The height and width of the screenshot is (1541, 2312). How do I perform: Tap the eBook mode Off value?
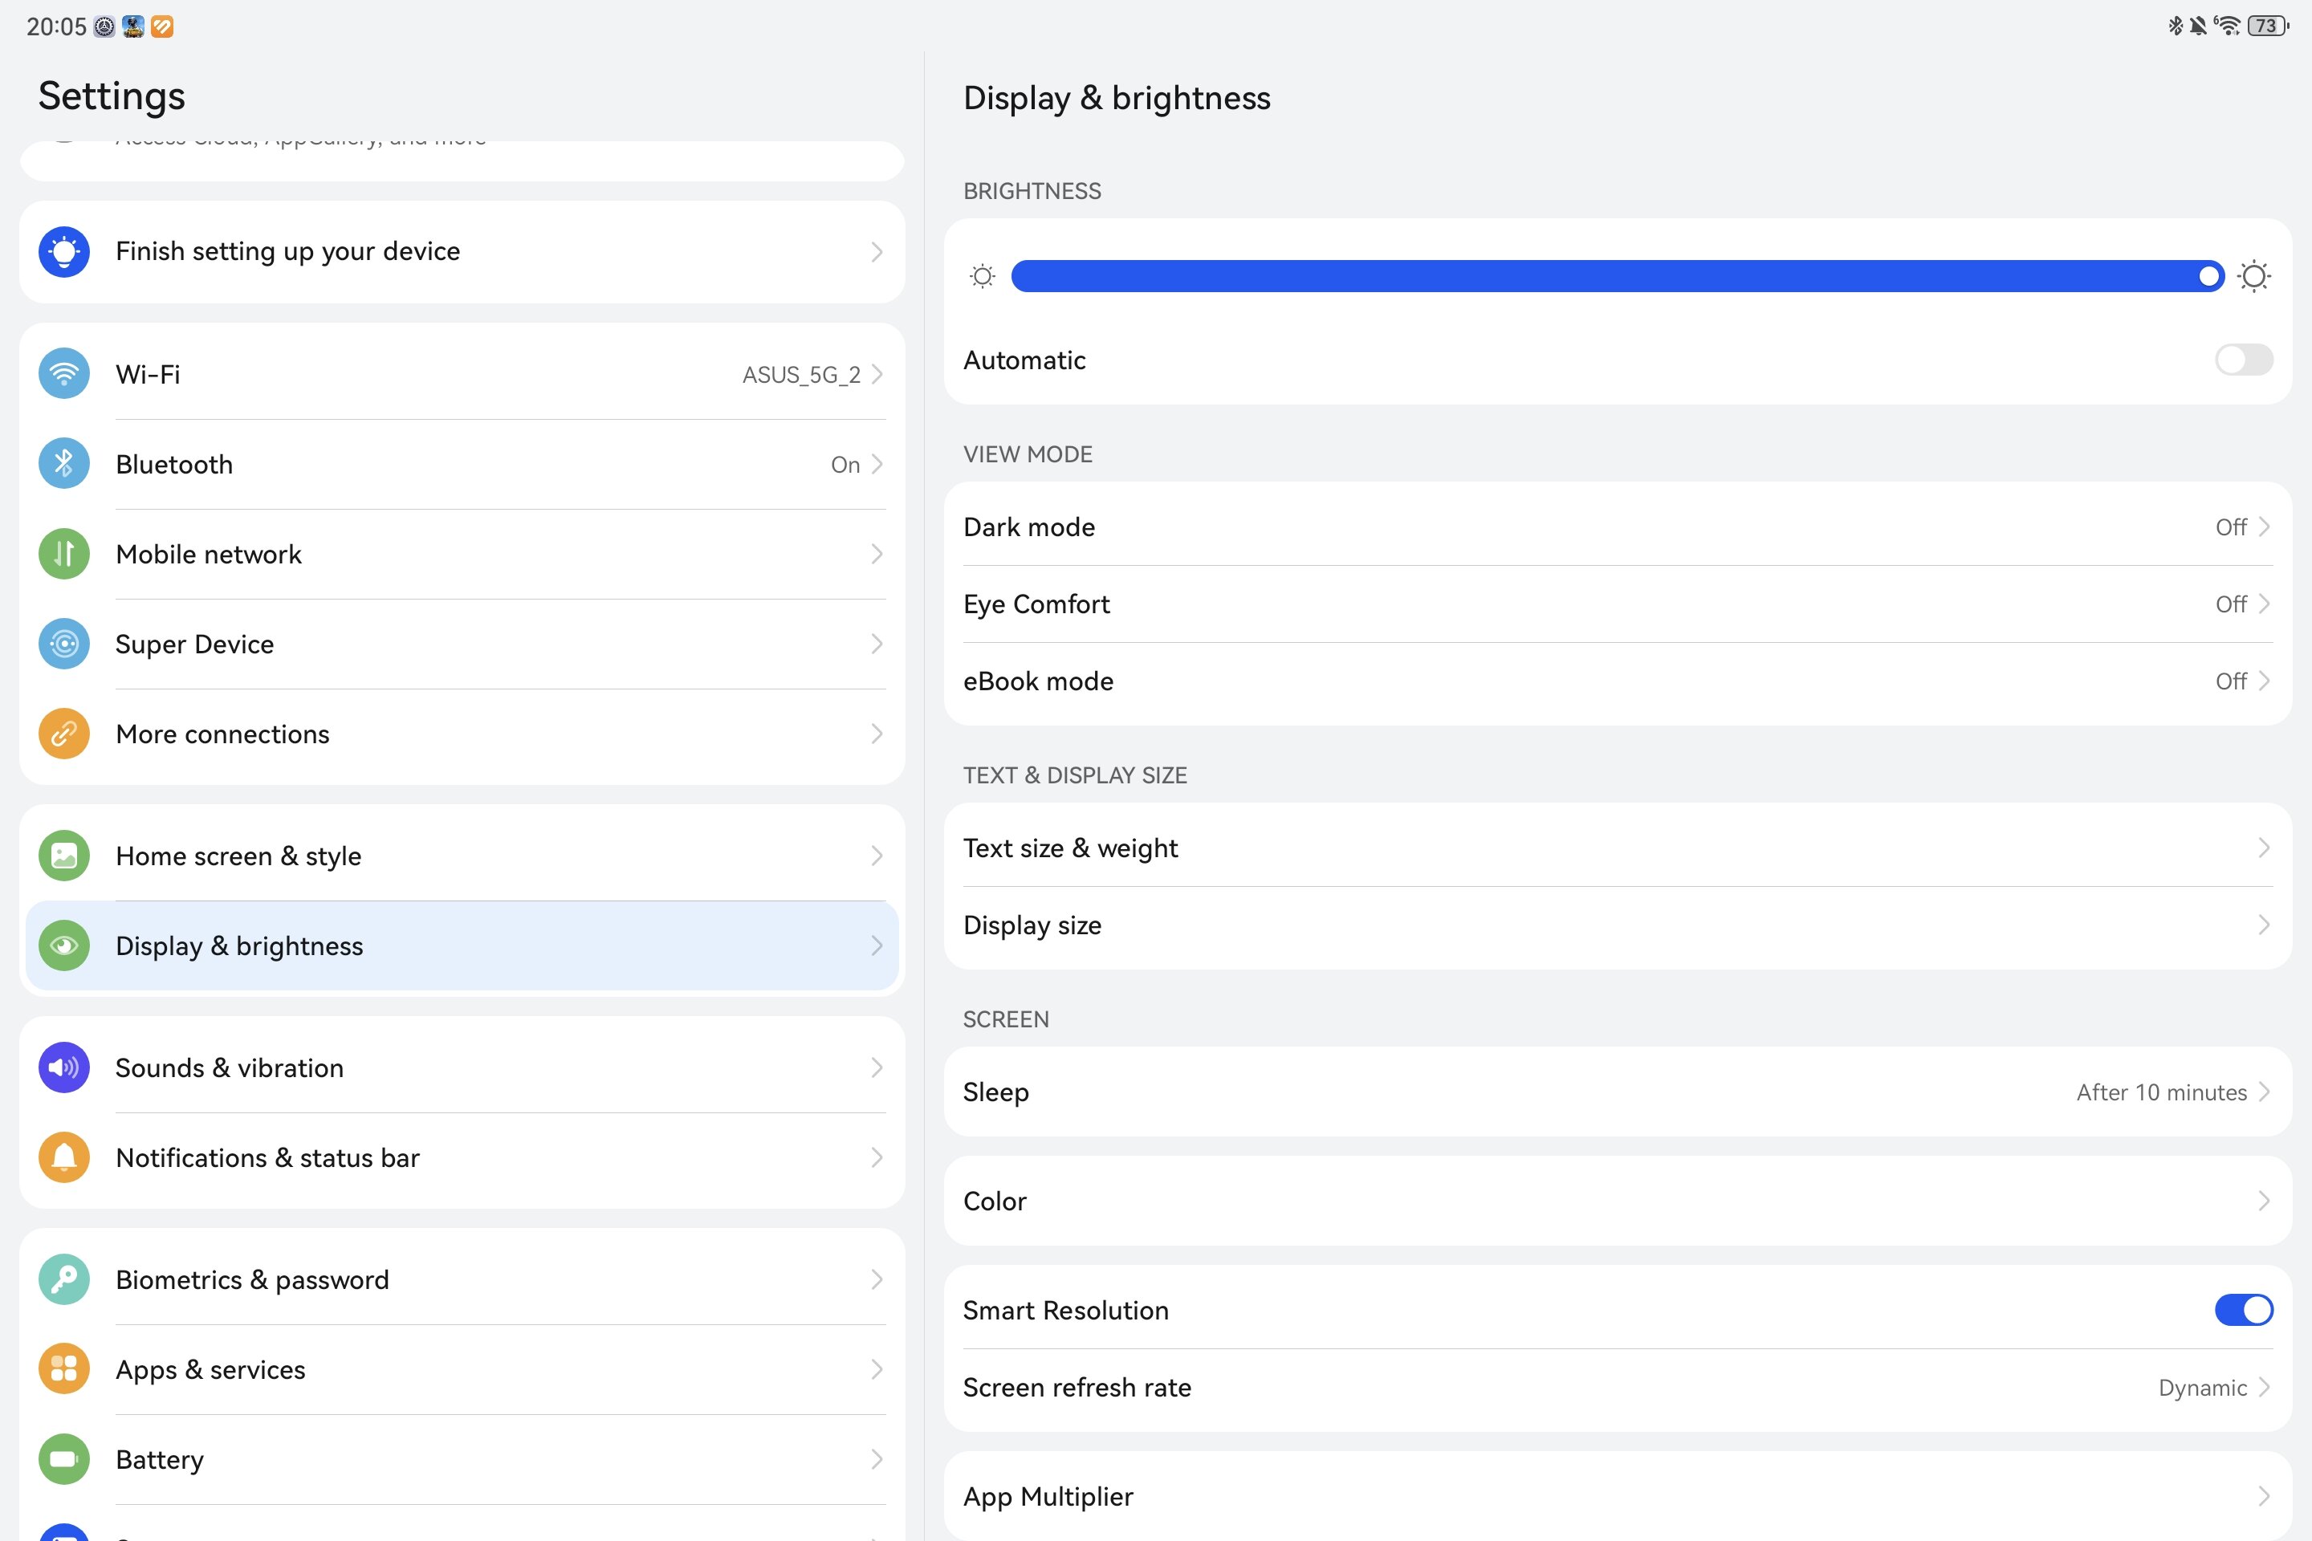2232,681
